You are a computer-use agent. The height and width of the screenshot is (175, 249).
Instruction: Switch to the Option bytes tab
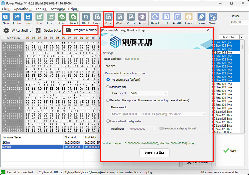click(48, 30)
